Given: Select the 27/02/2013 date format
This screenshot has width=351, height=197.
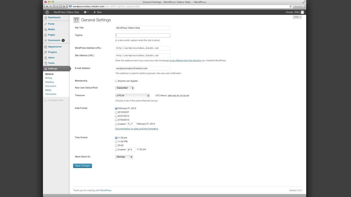Looking at the screenshot, I should [x=116, y=120].
